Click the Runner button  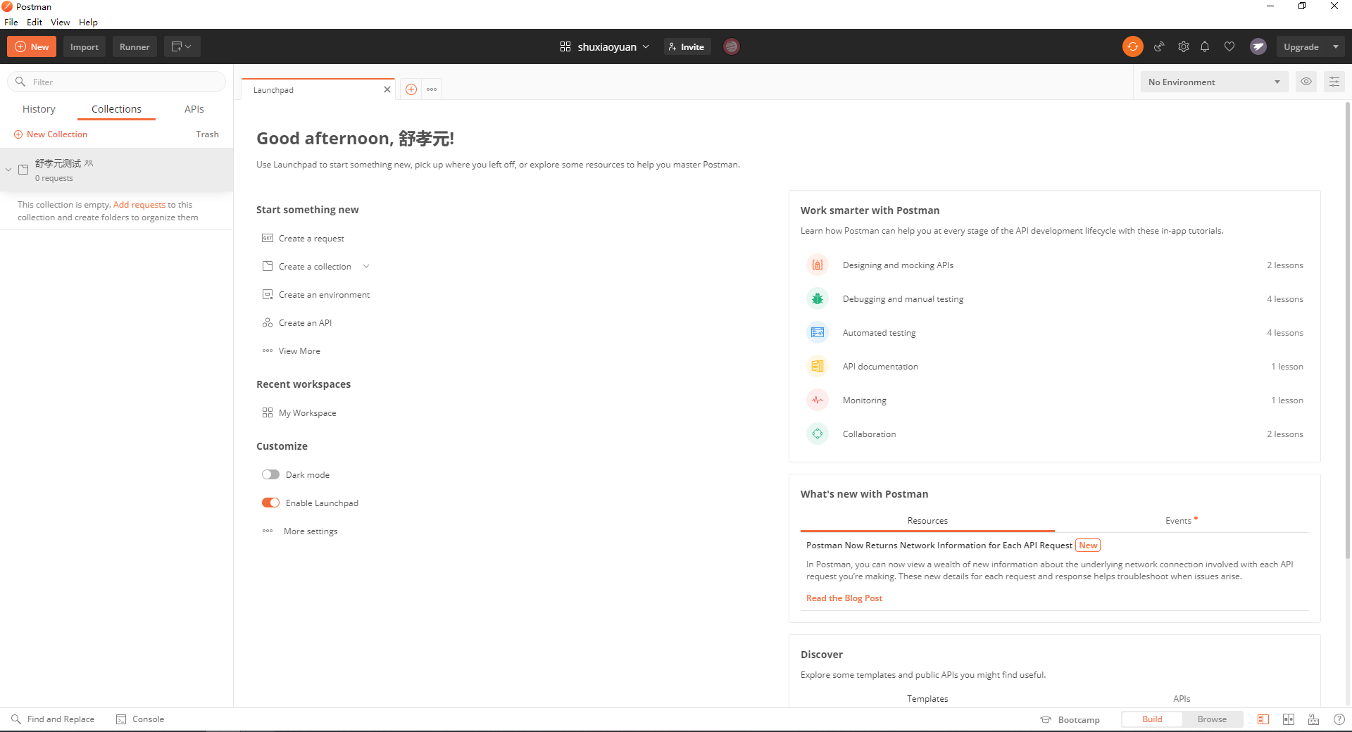tap(134, 46)
